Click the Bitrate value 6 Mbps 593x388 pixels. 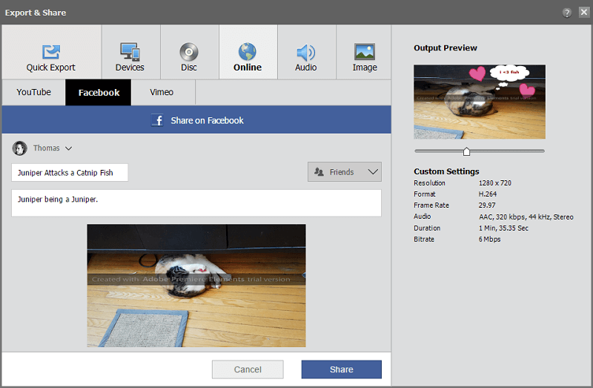coord(489,239)
